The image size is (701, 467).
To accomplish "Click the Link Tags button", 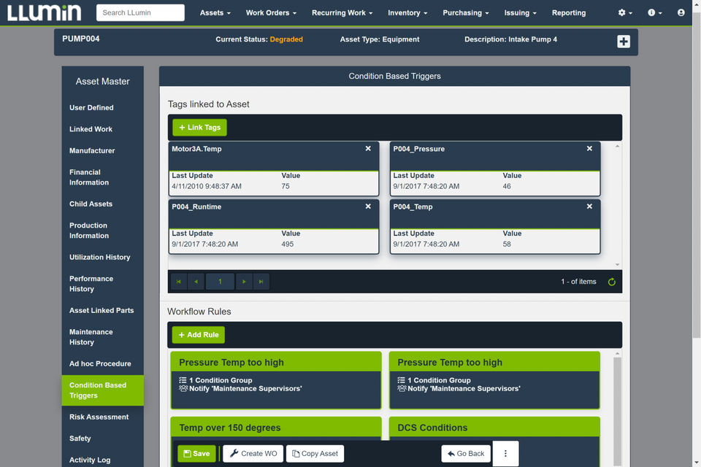I will (x=199, y=128).
